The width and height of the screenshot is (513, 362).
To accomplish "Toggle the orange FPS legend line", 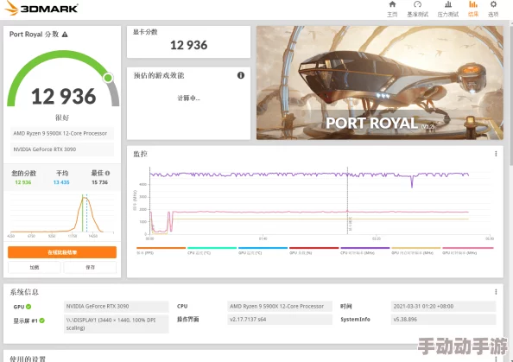I will 161,251.
